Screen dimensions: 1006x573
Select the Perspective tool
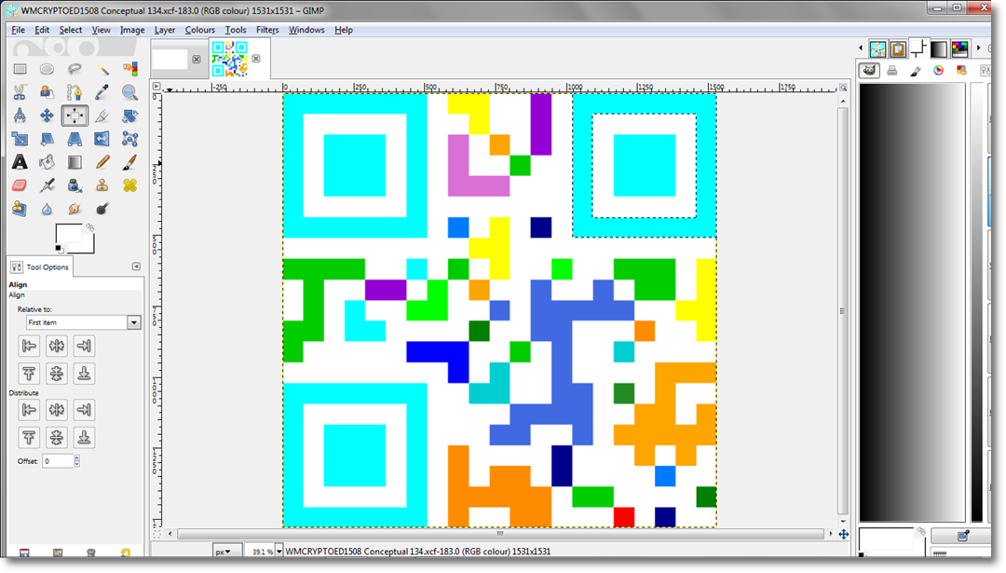[75, 139]
